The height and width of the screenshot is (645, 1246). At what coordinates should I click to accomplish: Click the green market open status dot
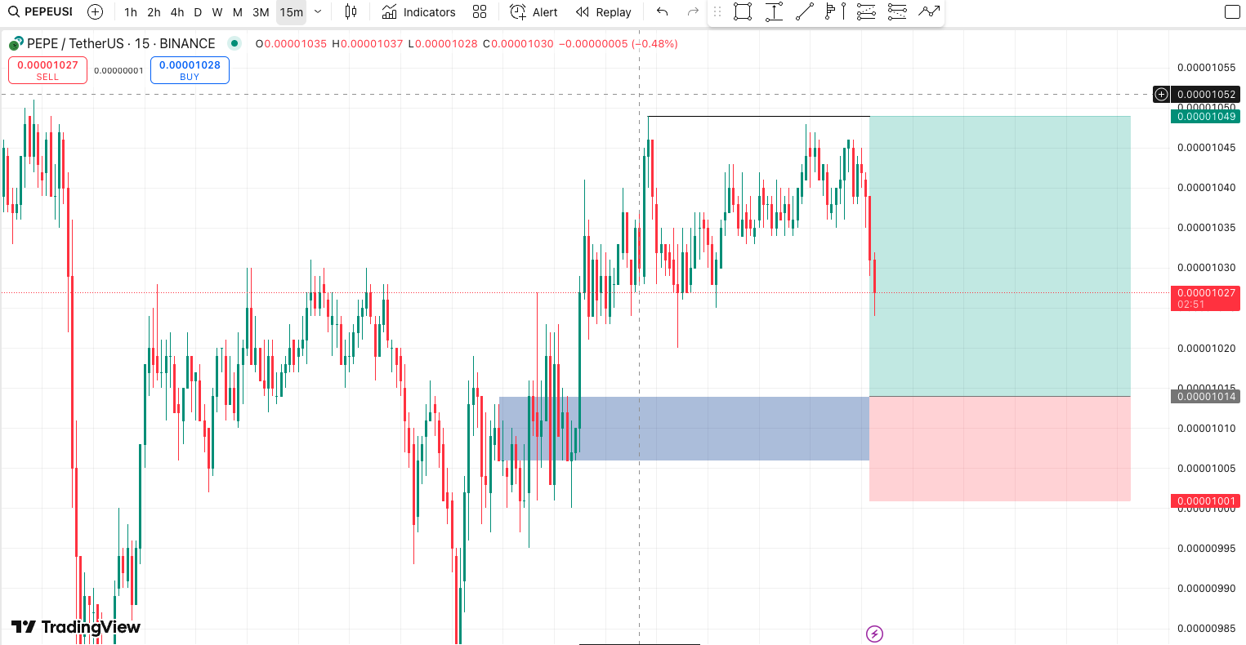(x=234, y=44)
